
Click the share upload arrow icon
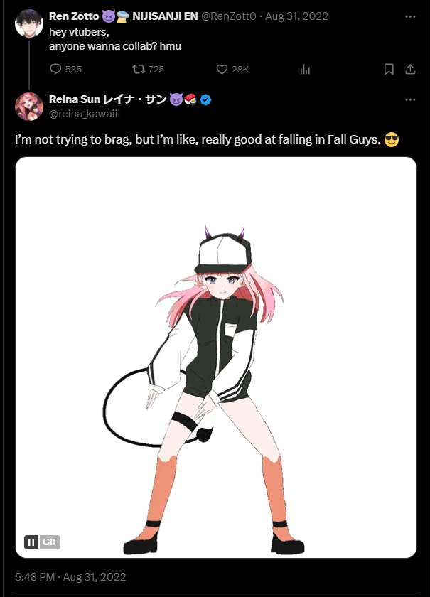(410, 69)
